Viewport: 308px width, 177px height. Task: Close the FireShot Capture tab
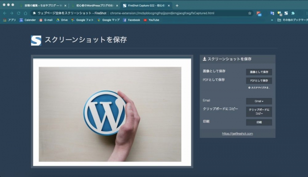(x=169, y=6)
